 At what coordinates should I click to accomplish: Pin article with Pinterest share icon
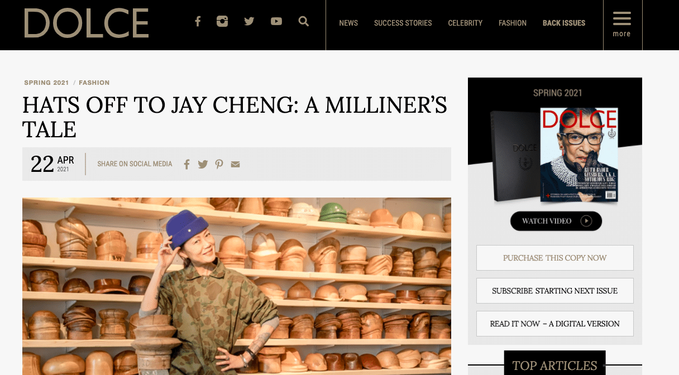coord(219,164)
